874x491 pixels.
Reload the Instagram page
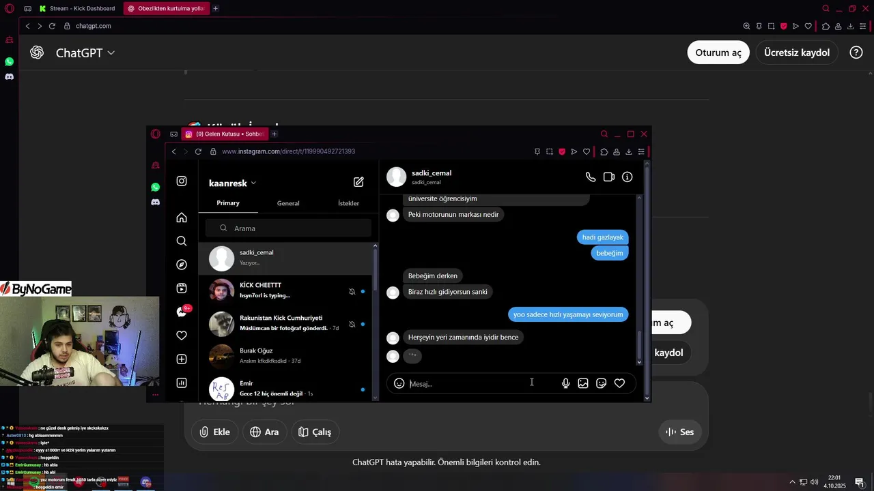click(198, 151)
